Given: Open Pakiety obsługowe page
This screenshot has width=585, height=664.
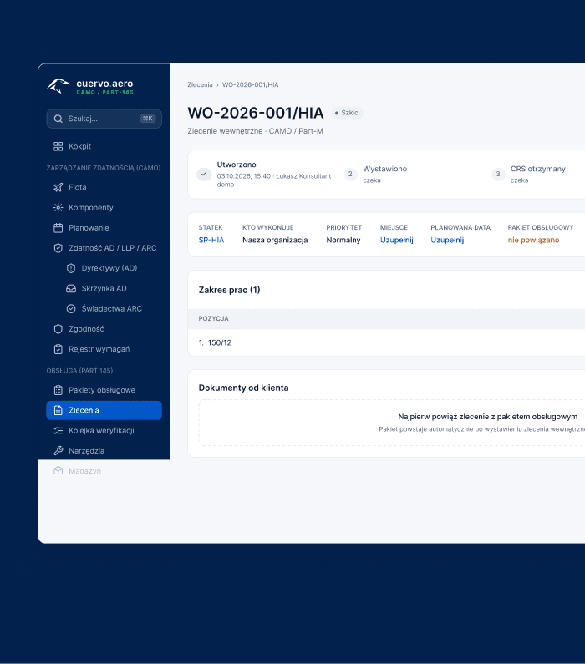Looking at the screenshot, I should pyautogui.click(x=104, y=390).
